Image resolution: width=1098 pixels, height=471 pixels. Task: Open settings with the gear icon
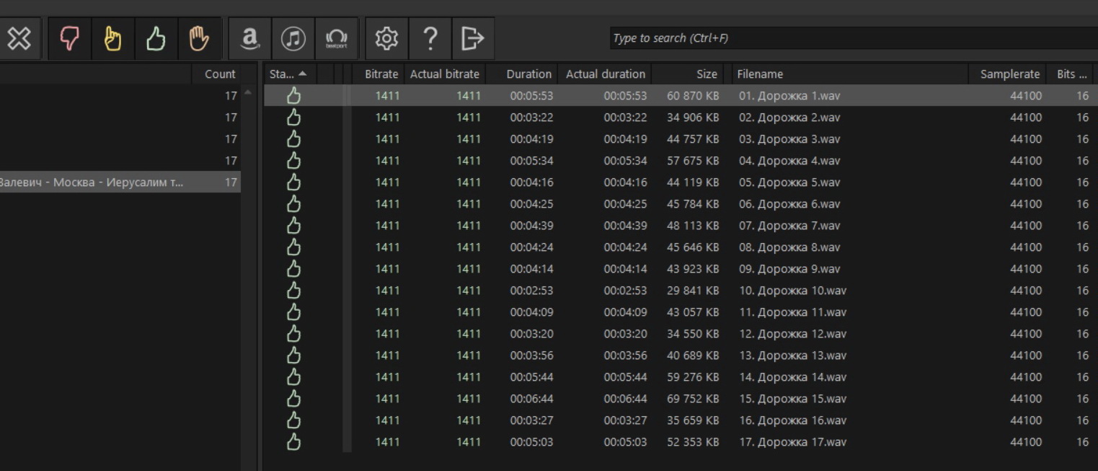[x=387, y=38]
